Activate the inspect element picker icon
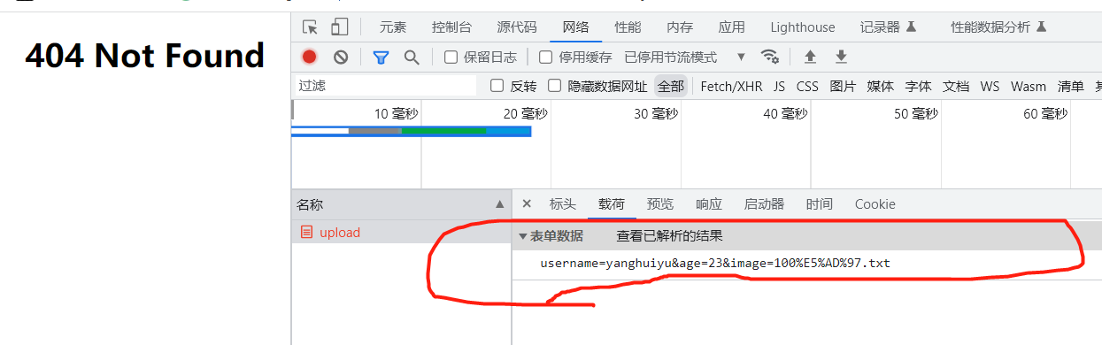1102x345 pixels. pos(310,27)
